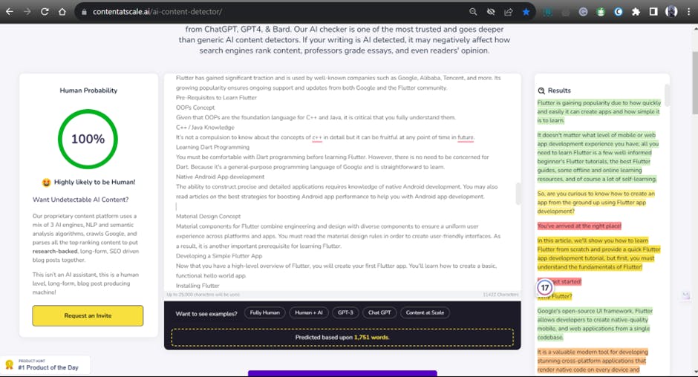Click the 'Developing a Simple Flutter App' line
The image size is (698, 377).
click(219, 256)
